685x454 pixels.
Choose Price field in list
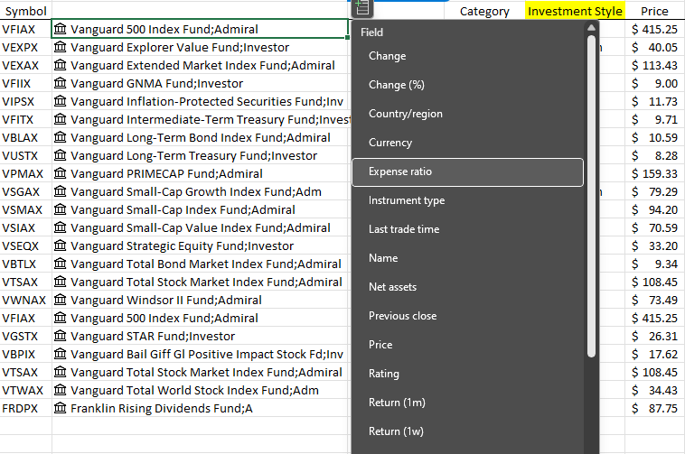[x=467, y=345]
